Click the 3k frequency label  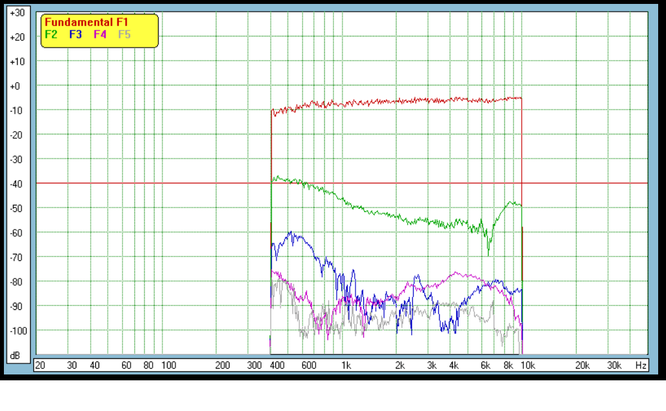coord(432,365)
